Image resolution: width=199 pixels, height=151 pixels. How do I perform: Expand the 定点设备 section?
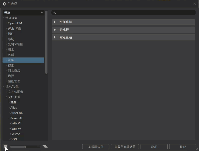(55, 37)
